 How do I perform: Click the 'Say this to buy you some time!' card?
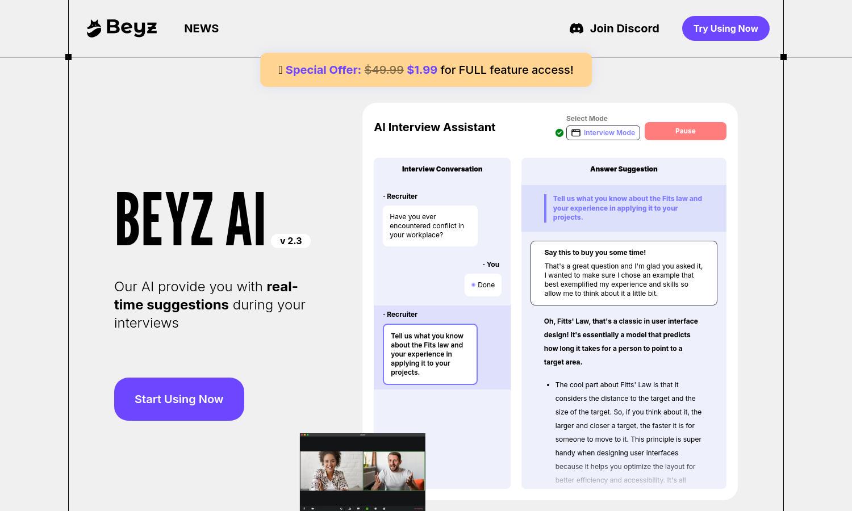(624, 273)
